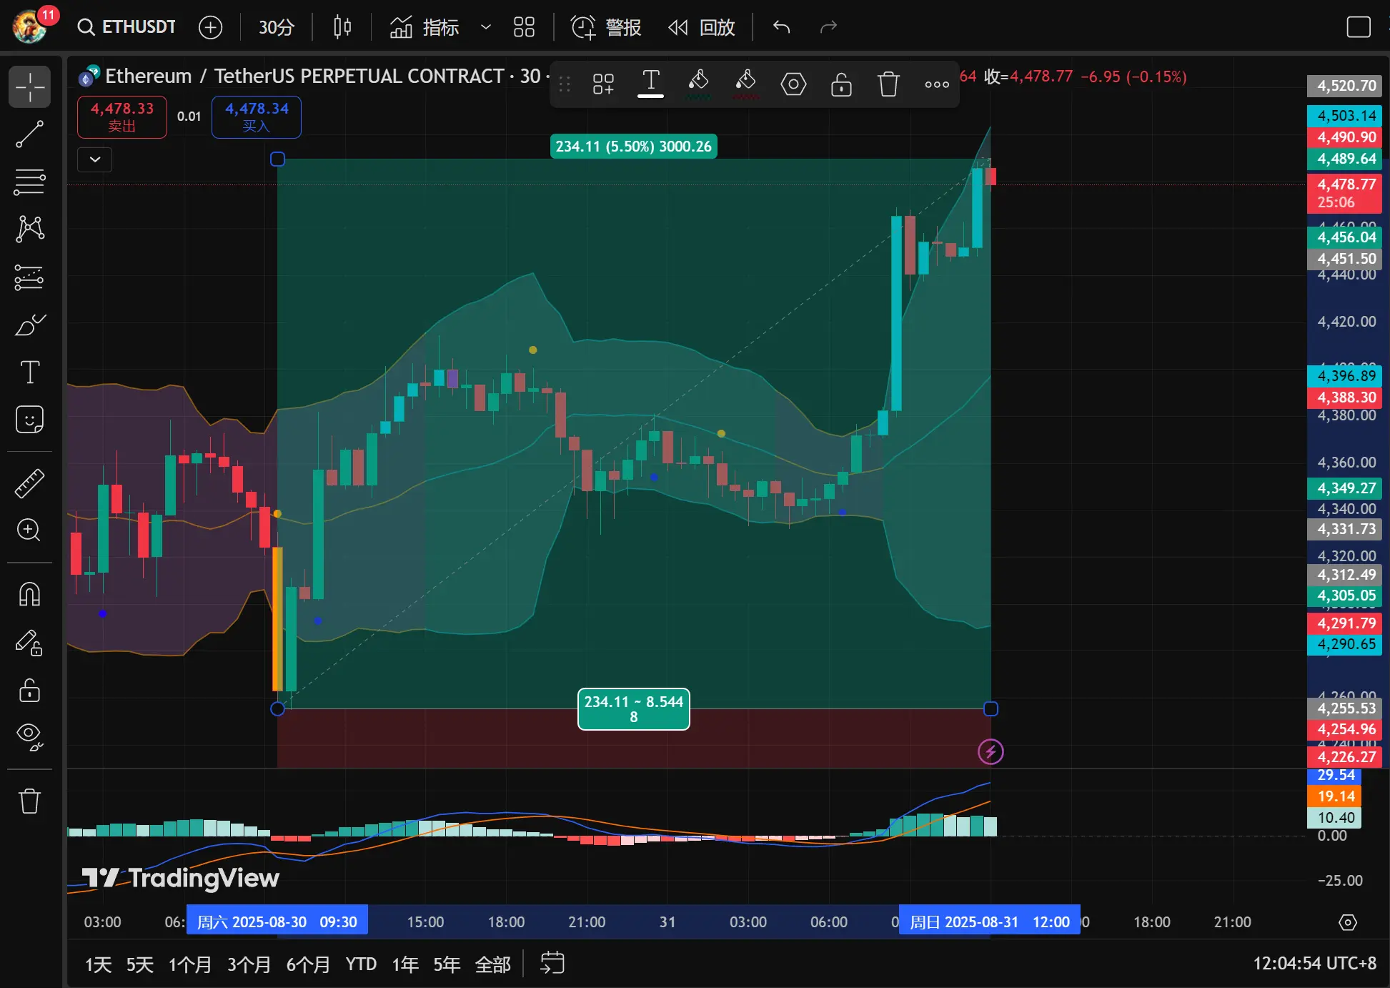Click the position tool bottom-right handle
This screenshot has width=1390, height=988.
click(991, 708)
